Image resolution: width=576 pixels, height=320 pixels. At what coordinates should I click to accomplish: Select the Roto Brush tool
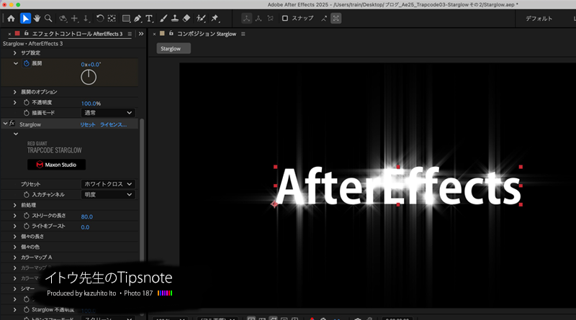click(201, 19)
